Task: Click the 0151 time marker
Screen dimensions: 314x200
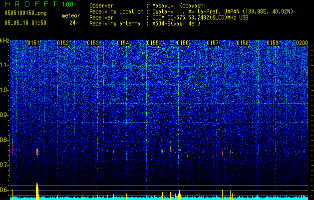Action: click(33, 43)
